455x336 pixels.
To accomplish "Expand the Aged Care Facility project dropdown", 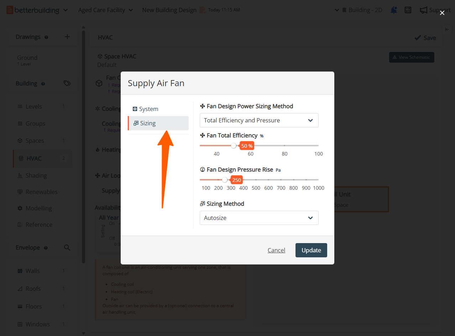I will 106,10.
